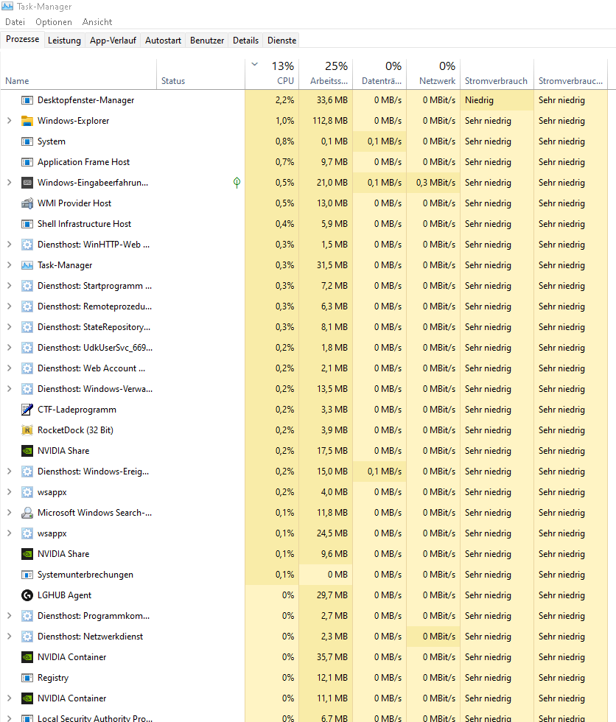This screenshot has height=722, width=616.
Task: Click the CTF-Ladeprogramm pen icon
Action: [x=27, y=410]
